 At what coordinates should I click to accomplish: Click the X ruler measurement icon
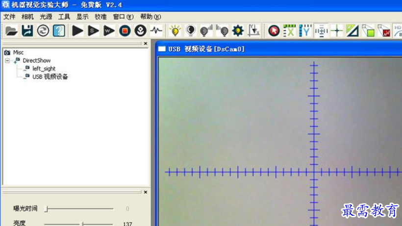tap(289, 31)
